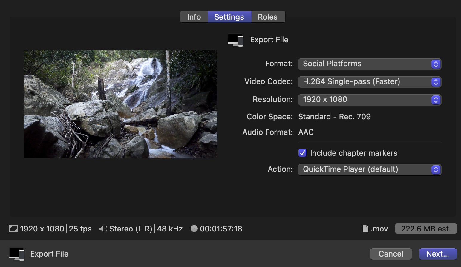Click the 25 fps status text
Image resolution: width=461 pixels, height=267 pixels.
coord(80,229)
